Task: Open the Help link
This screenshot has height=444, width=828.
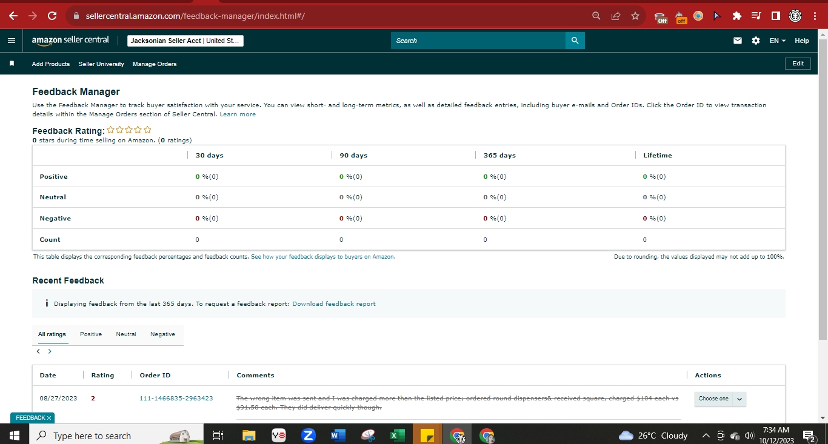Action: tap(801, 41)
